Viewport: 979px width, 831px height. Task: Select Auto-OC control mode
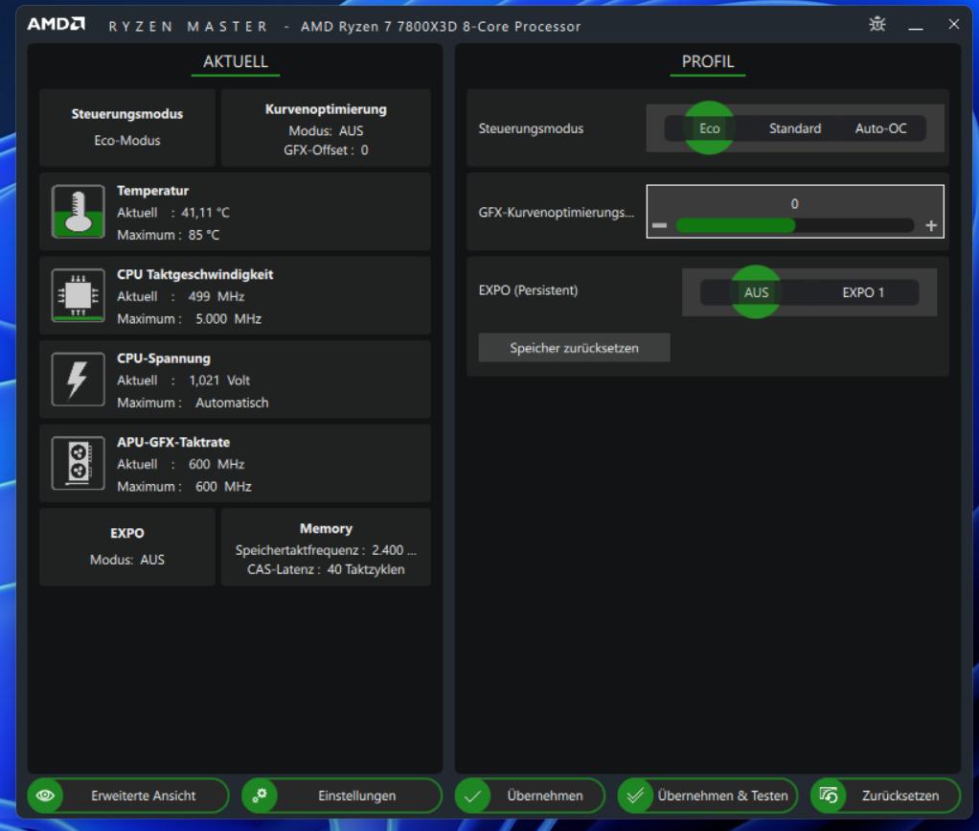pyautogui.click(x=880, y=128)
